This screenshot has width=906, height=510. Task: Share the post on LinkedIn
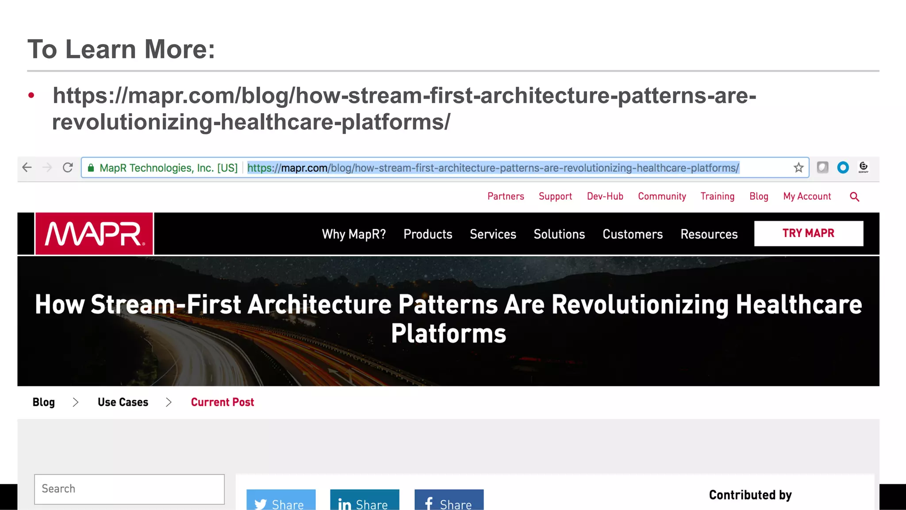point(365,500)
